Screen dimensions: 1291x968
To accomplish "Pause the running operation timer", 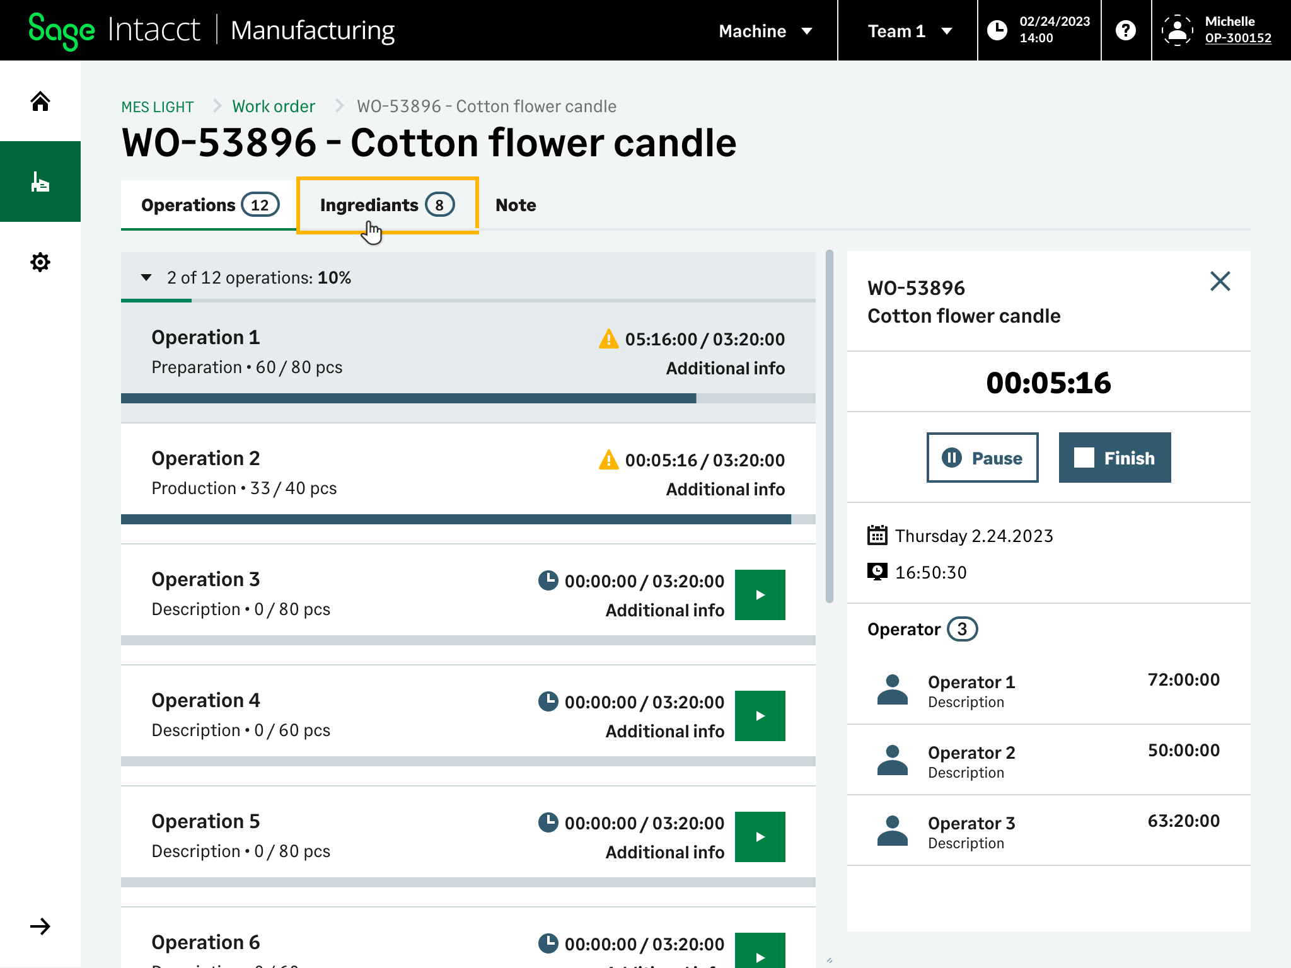I will point(982,458).
